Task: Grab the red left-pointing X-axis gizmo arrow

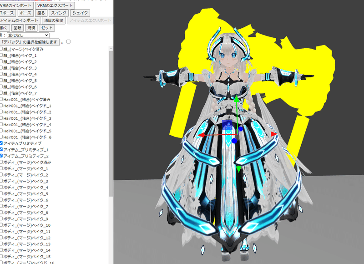Action: [x=201, y=135]
